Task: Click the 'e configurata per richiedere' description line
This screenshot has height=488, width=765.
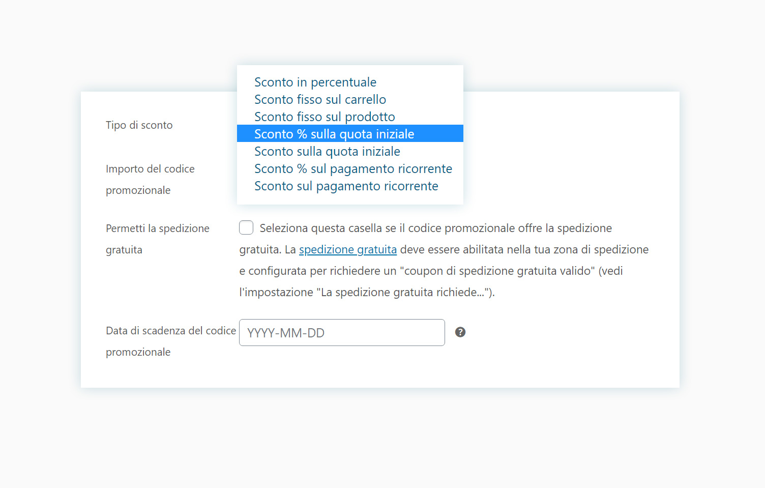Action: tap(431, 271)
